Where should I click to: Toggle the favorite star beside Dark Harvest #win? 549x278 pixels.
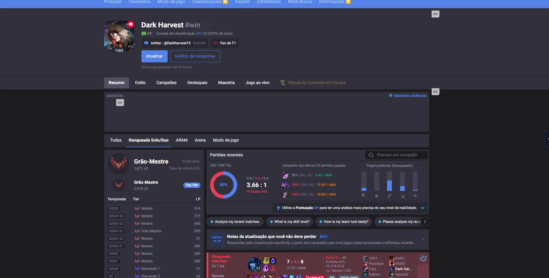(207, 25)
